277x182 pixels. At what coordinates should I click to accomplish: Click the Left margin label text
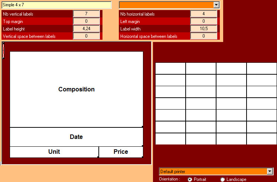point(130,22)
